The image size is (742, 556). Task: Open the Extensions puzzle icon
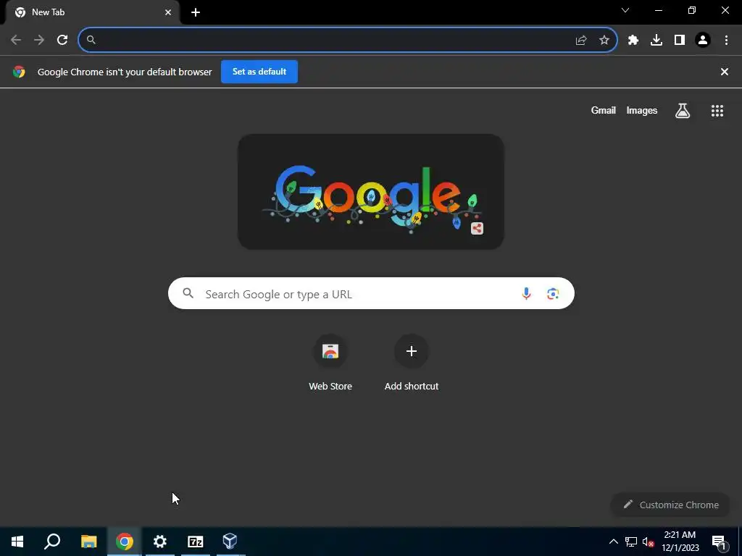pos(633,41)
